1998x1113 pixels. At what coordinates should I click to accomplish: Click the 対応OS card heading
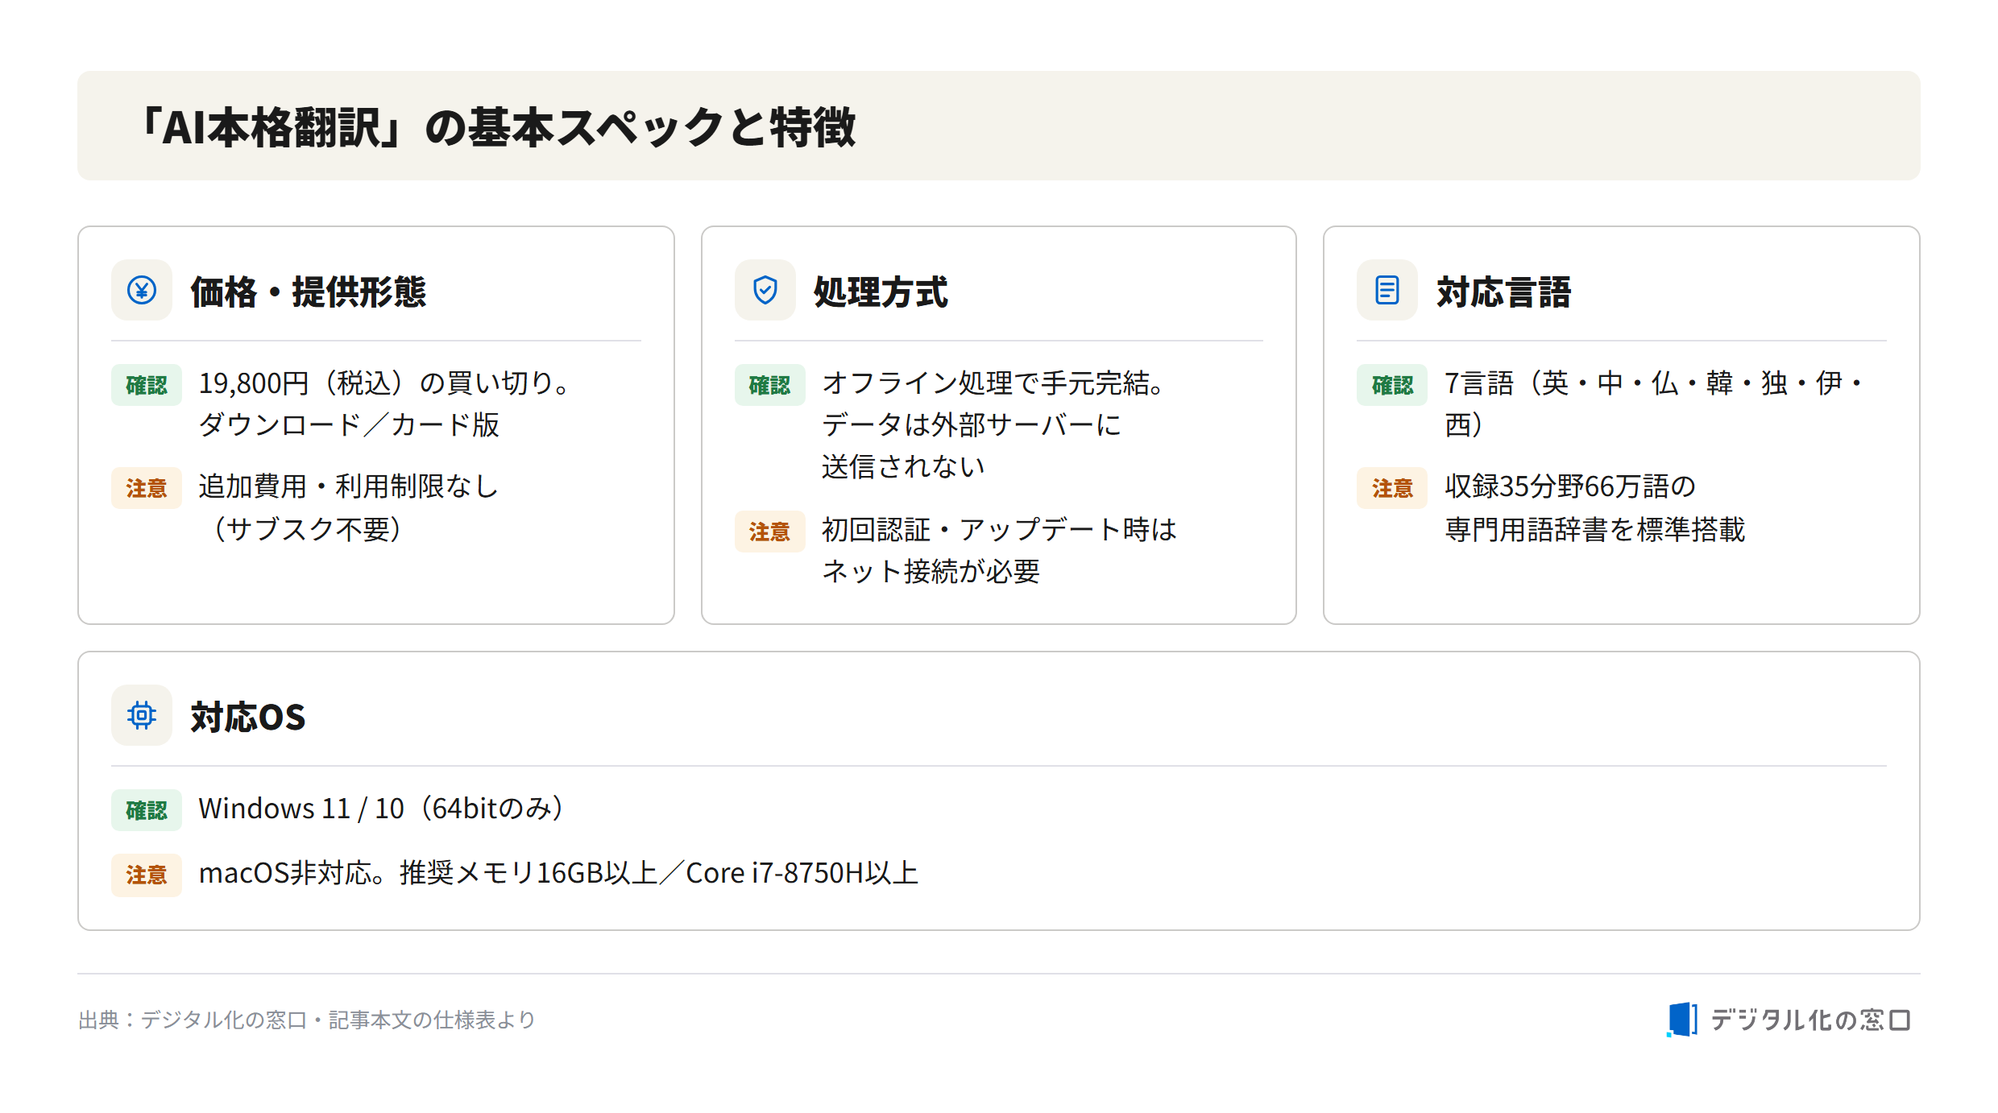(x=248, y=717)
